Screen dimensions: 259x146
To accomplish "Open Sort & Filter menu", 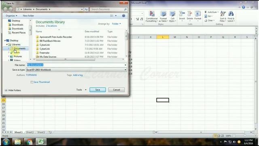I will click(x=223, y=16).
